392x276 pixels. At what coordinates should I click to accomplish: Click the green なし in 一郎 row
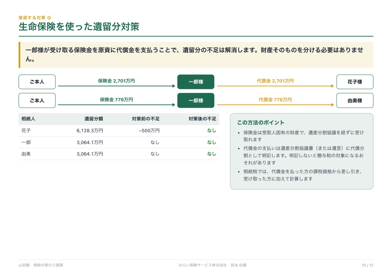(x=211, y=142)
